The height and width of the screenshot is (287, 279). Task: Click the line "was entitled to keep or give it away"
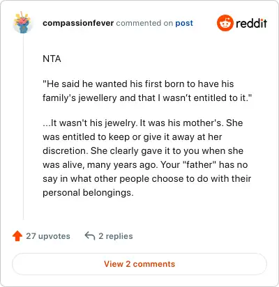click(133, 137)
